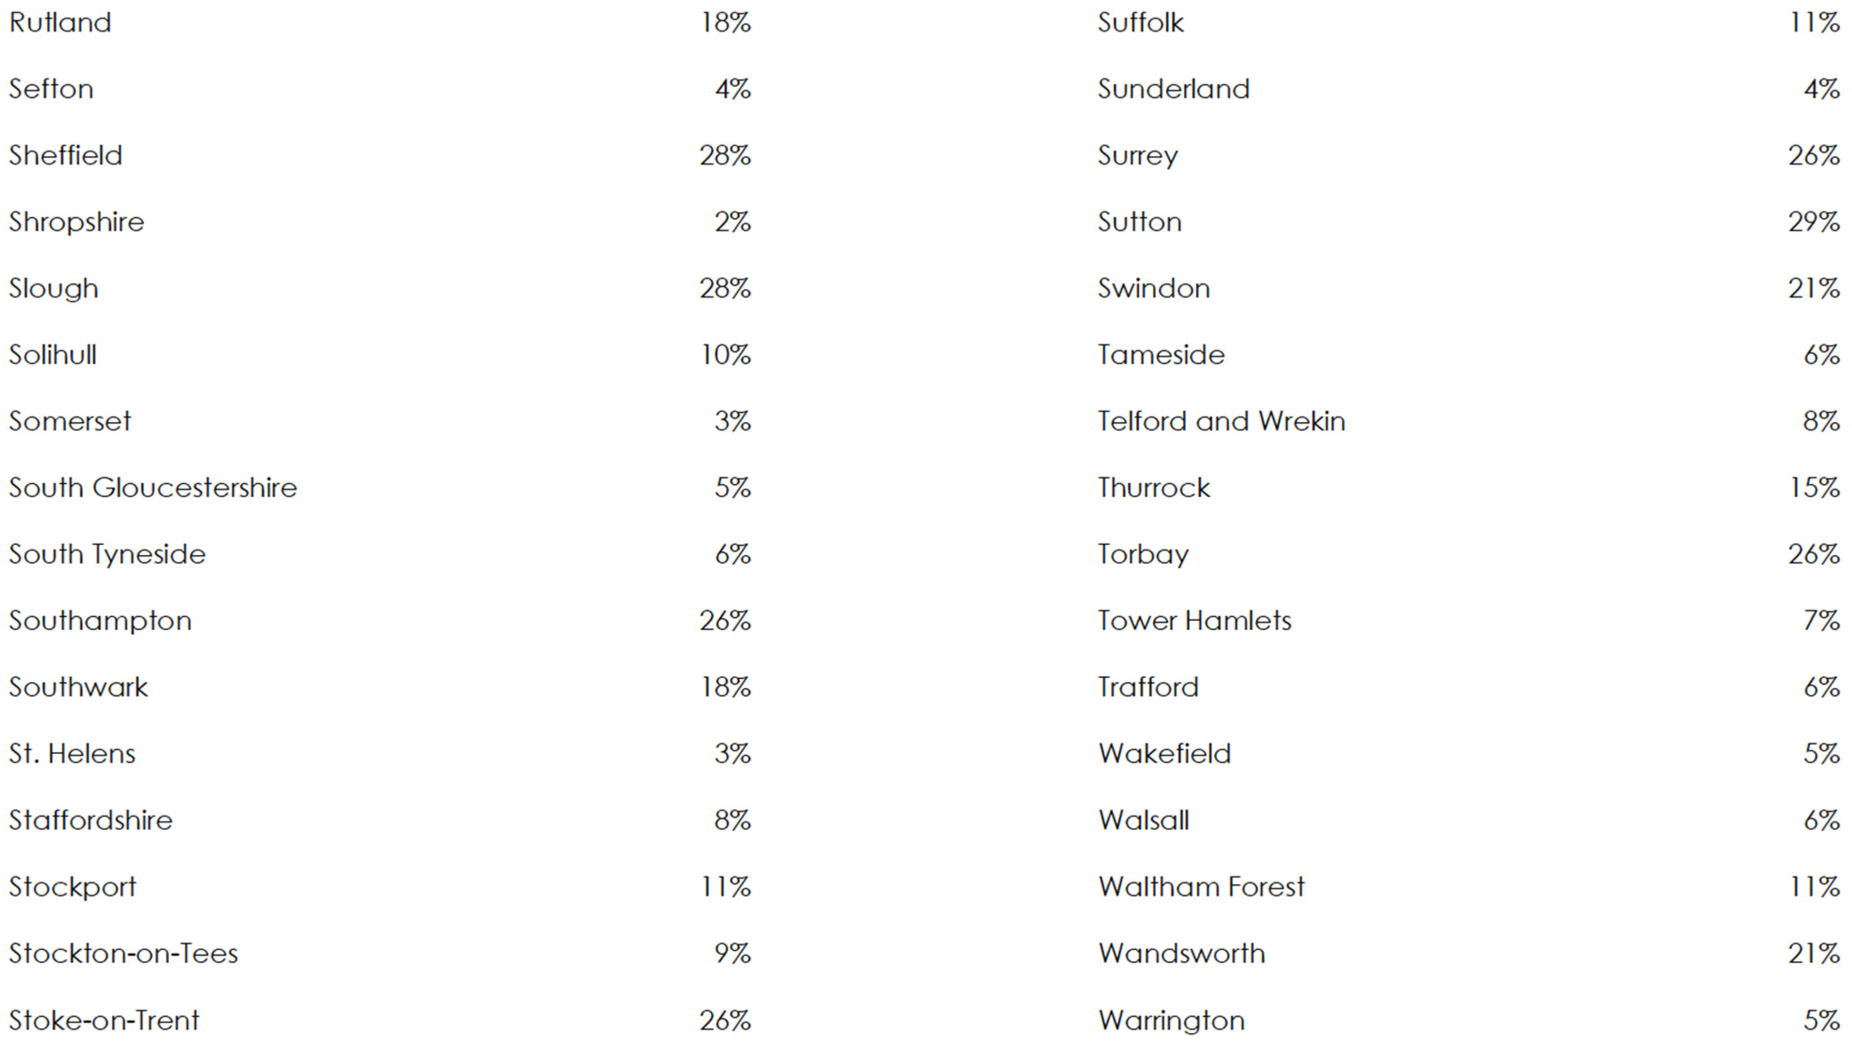Click the Shropshire entry
Viewport: 1852px width, 1047px height.
pyautogui.click(x=76, y=223)
